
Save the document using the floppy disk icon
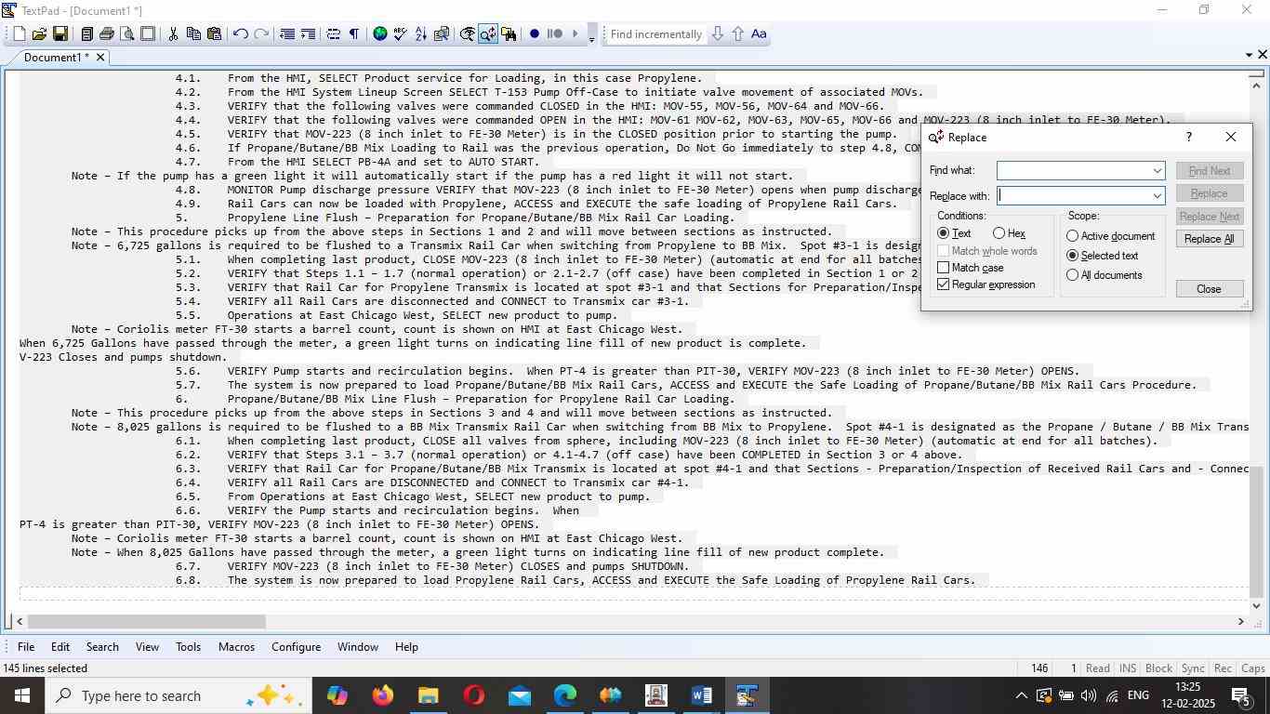pos(60,34)
